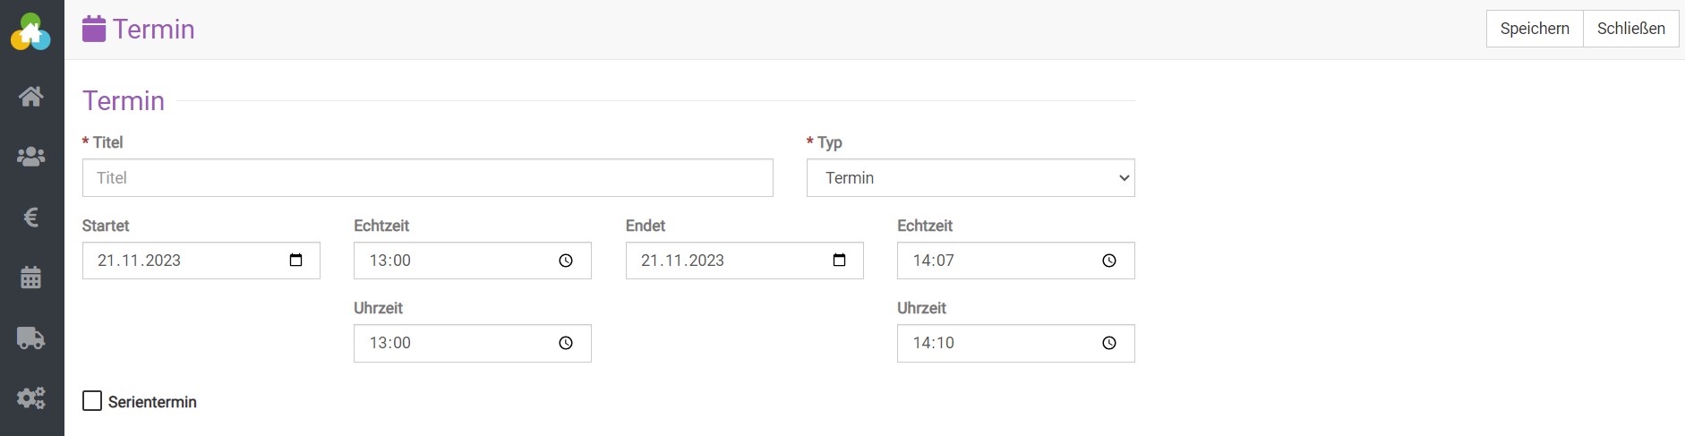Click clock icon in Endet Uhrzeit field
The image size is (1685, 436).
coord(1109,343)
